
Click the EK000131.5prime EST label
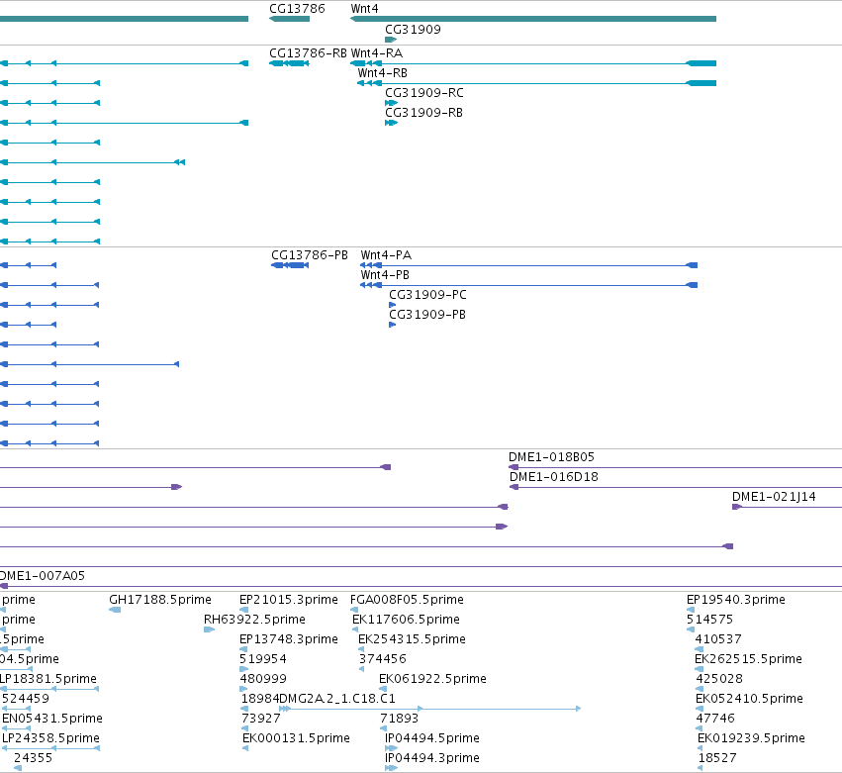click(297, 738)
